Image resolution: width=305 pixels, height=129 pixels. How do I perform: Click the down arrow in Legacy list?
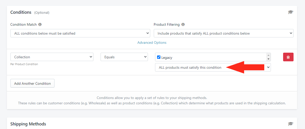click(268, 59)
